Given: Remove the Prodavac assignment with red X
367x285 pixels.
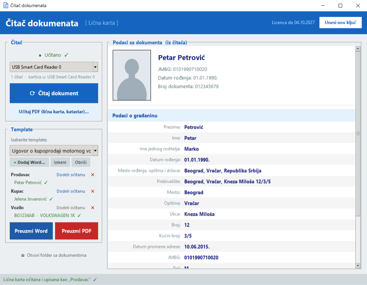Looking at the screenshot, I should click(x=93, y=175).
